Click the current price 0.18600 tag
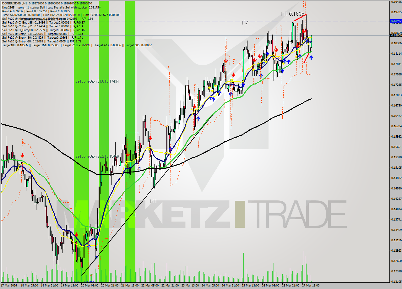 coord(396,35)
